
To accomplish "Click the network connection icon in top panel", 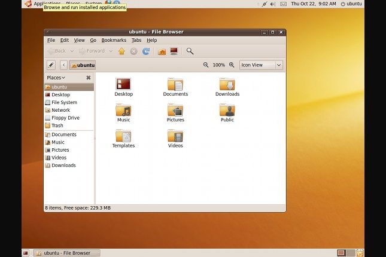I will (x=265, y=4).
